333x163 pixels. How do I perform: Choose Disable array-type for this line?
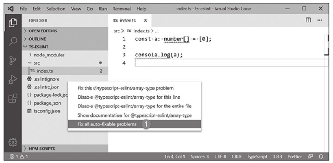pyautogui.click(x=134, y=97)
